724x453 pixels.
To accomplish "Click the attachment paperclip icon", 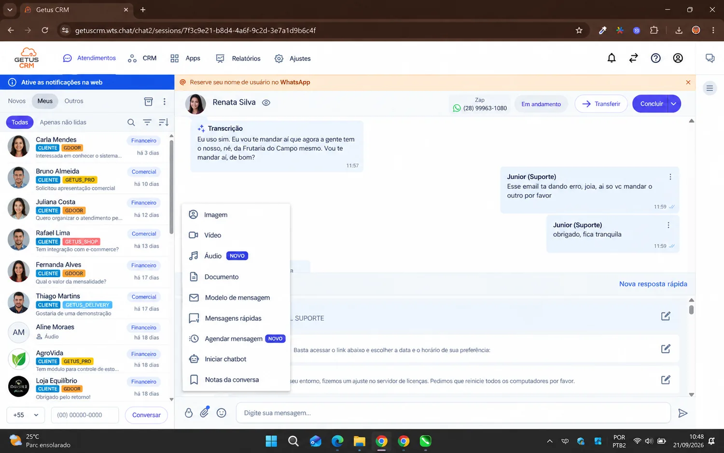I will click(x=205, y=412).
